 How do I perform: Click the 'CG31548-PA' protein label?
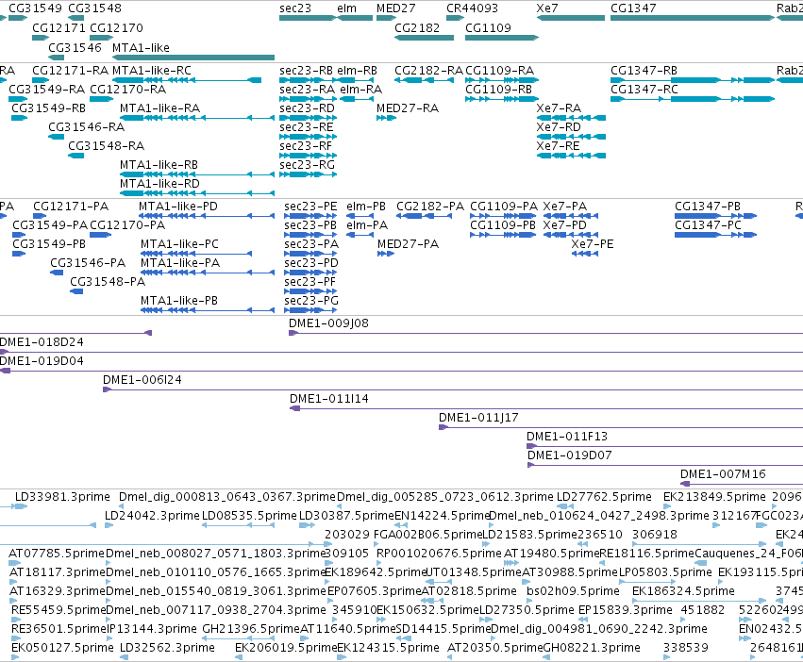108,282
